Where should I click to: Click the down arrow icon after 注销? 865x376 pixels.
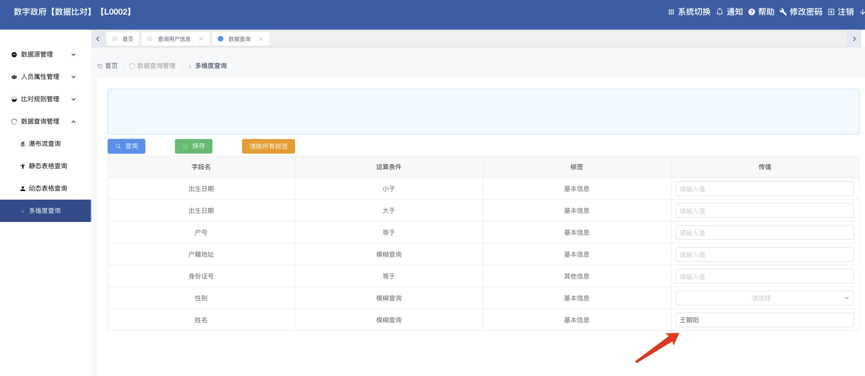(x=862, y=12)
